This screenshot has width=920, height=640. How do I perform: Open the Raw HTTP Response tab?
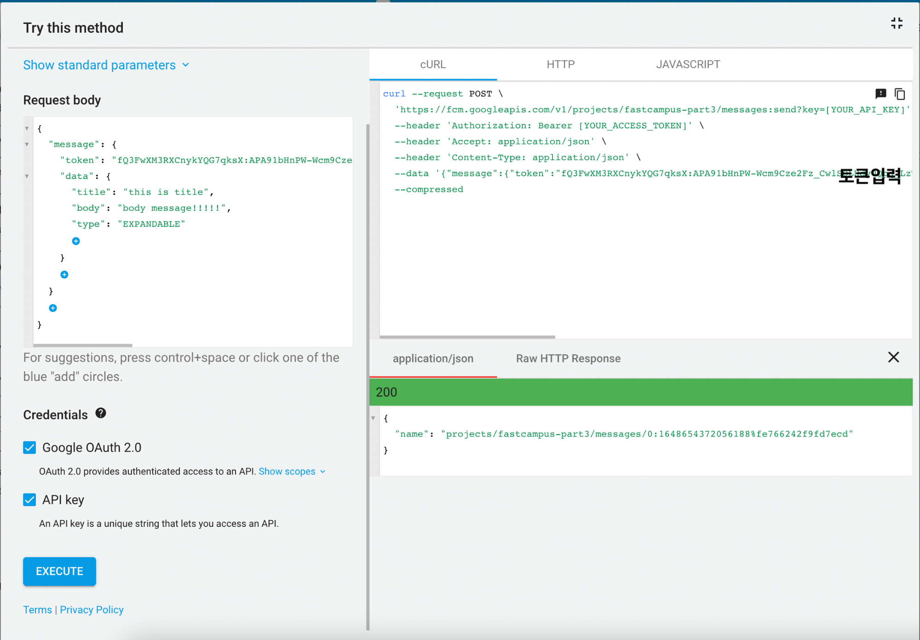[568, 358]
